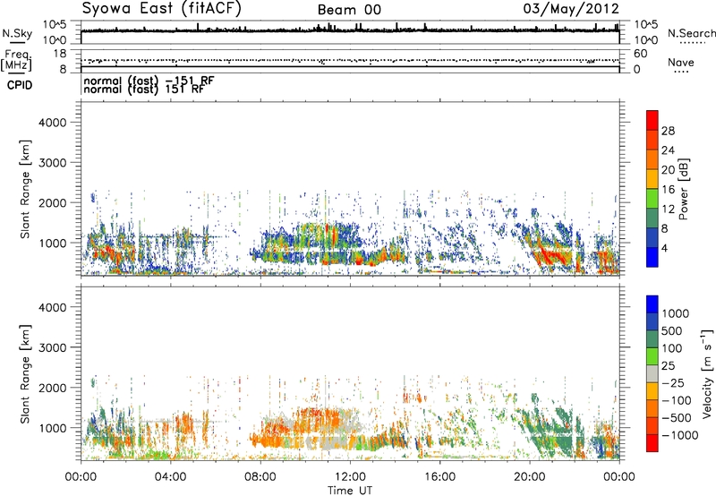This screenshot has width=716, height=496.
Task: Click the "Nave" legend label
Action: [681, 63]
